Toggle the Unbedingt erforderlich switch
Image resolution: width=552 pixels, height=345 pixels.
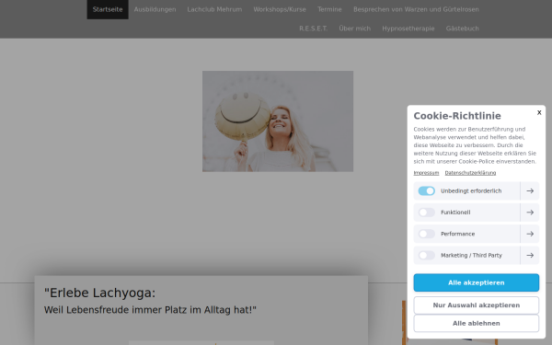pyautogui.click(x=426, y=190)
